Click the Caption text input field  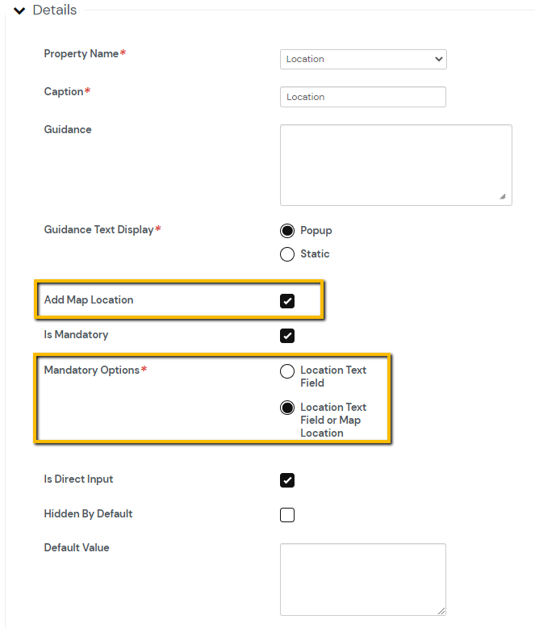[363, 97]
